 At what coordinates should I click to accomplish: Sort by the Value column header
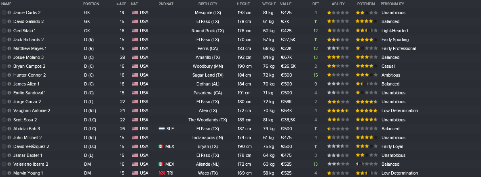(x=286, y=4)
